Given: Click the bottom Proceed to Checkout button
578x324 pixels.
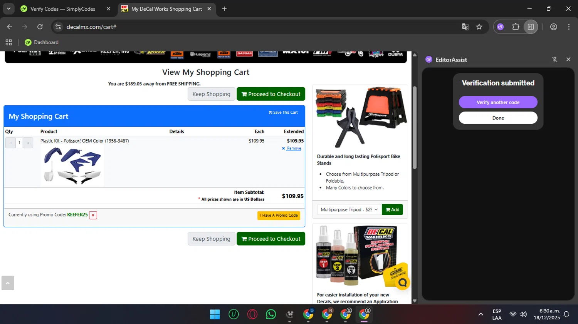Looking at the screenshot, I should tap(271, 239).
